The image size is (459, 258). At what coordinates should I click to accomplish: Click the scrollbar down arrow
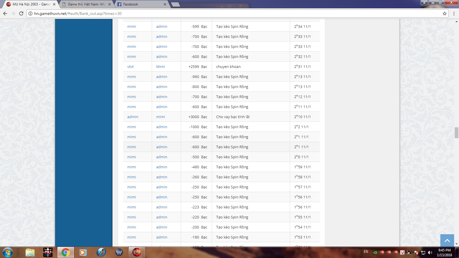pos(456,244)
